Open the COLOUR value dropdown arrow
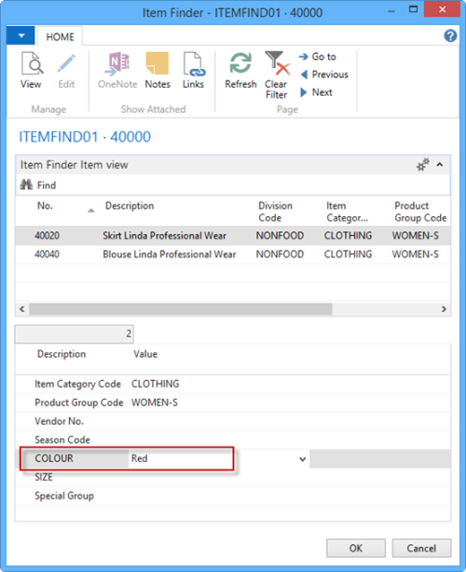This screenshot has width=466, height=572. coord(303,459)
